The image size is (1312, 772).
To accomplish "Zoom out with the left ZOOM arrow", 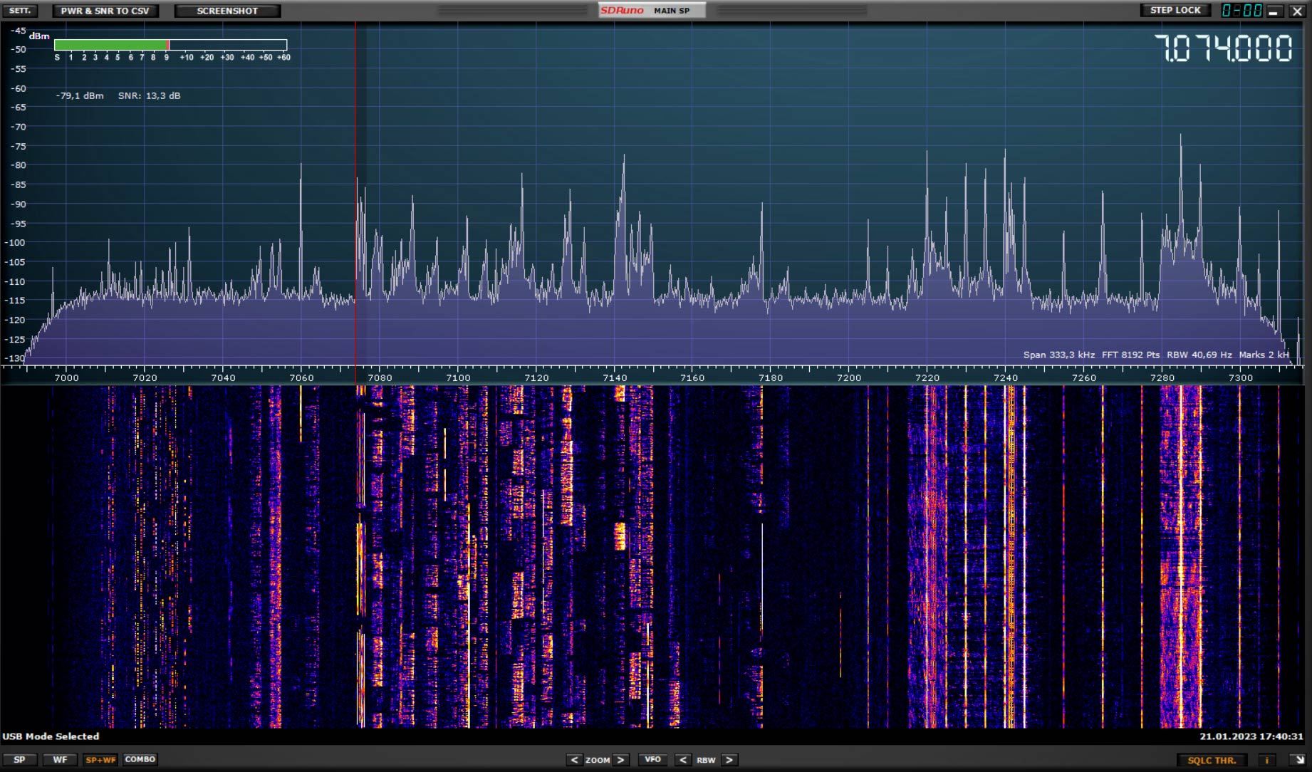I will click(x=574, y=760).
